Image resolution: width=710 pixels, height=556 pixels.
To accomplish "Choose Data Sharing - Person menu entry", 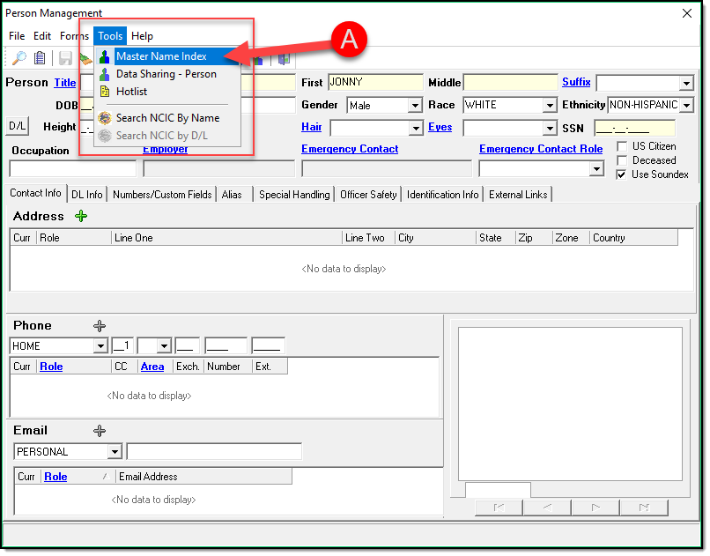I will click(166, 74).
